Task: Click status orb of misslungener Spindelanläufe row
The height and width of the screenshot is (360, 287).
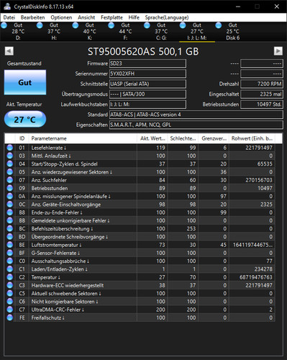Action: [x=10, y=197]
